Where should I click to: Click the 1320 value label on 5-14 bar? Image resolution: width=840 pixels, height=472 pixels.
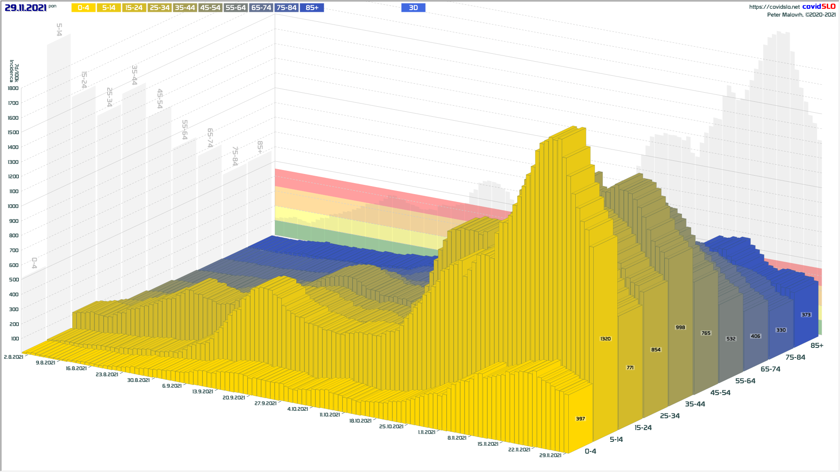click(605, 339)
